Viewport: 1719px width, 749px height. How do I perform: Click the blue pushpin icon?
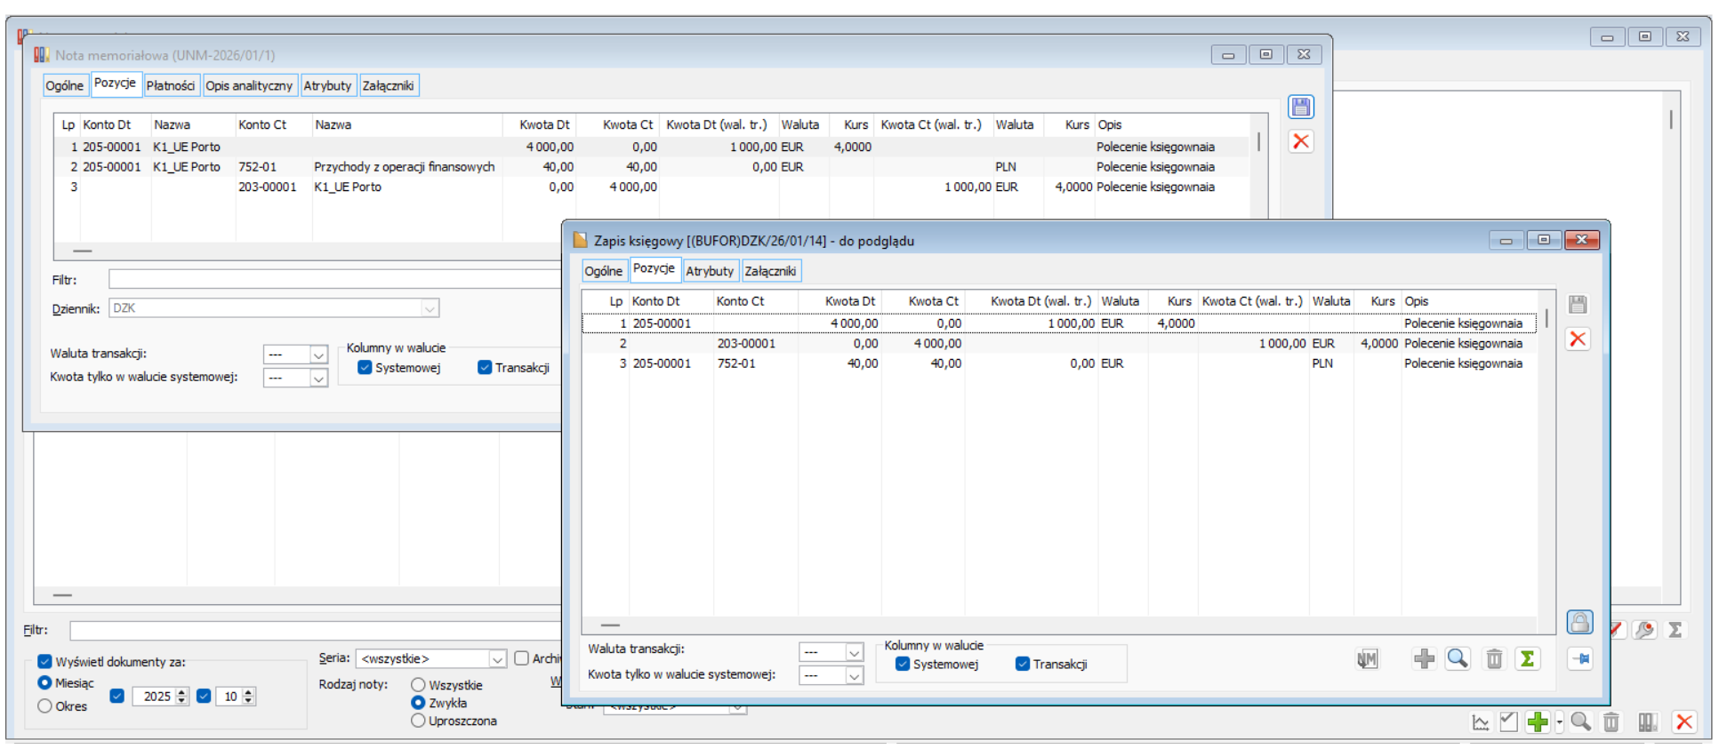1579,658
